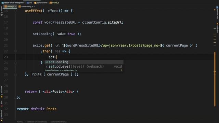Click .then method on line 22
This screenshot has width=219, height=123.
tap(46, 51)
